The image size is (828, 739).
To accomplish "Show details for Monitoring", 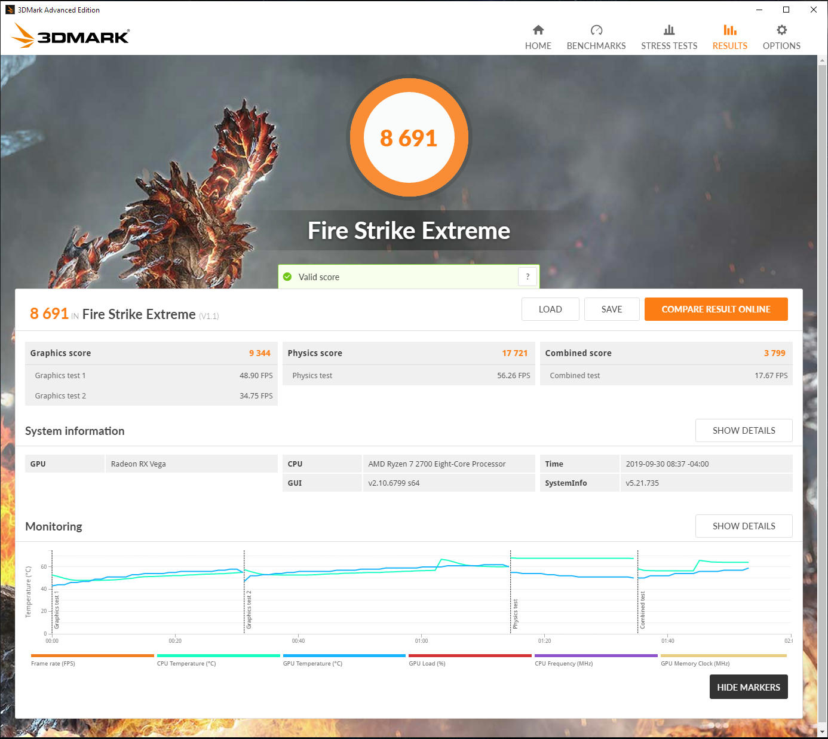I will 744,526.
